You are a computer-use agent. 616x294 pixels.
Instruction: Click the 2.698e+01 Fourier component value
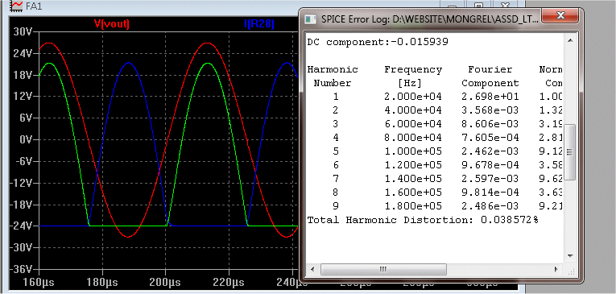tap(490, 97)
